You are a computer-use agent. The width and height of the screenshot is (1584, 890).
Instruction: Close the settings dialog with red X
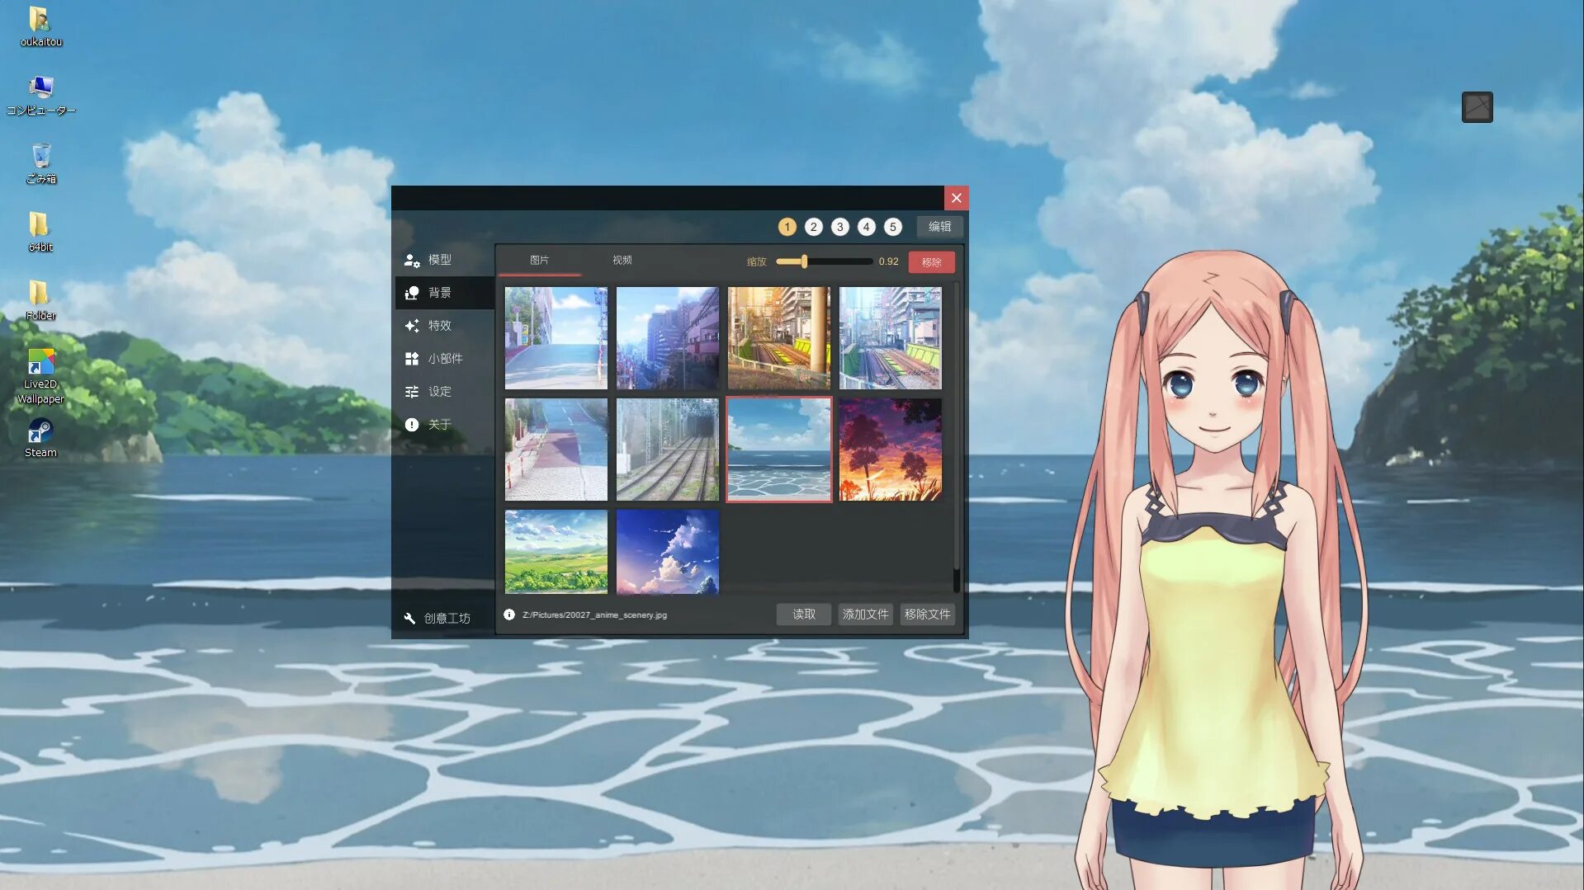(x=956, y=198)
